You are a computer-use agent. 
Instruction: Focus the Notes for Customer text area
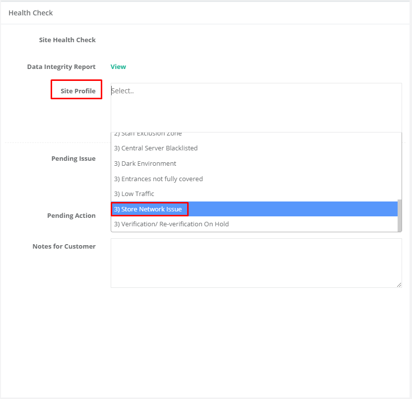pos(256,263)
